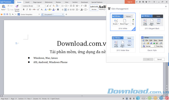The width and height of the screenshot is (169, 100).
Task: Click the undo arrow icon
Action: (x=13, y=14)
